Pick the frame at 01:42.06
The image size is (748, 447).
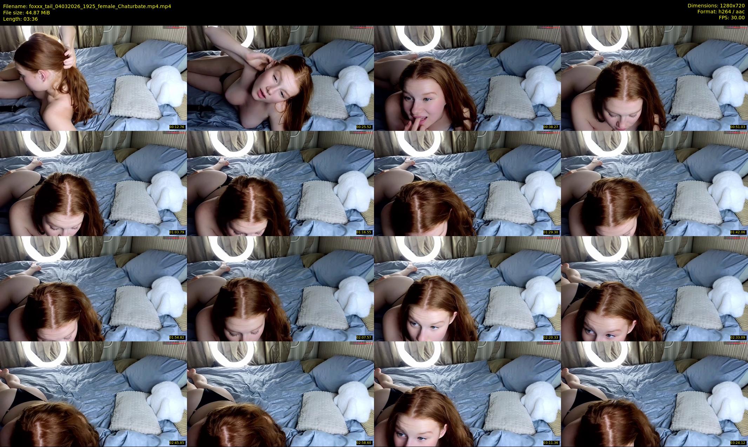[654, 183]
